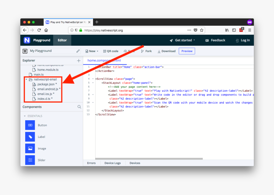Select the Slider component icon

[x=30, y=160]
